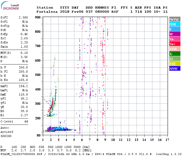Select the E blue legend swatch
182x156 pixels.
pos(175,29)
